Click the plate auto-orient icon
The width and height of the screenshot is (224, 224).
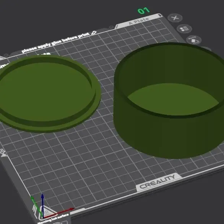[194, 40]
